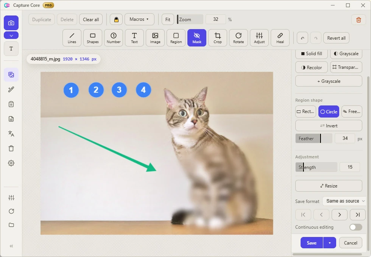Select the Mask tool

197,38
